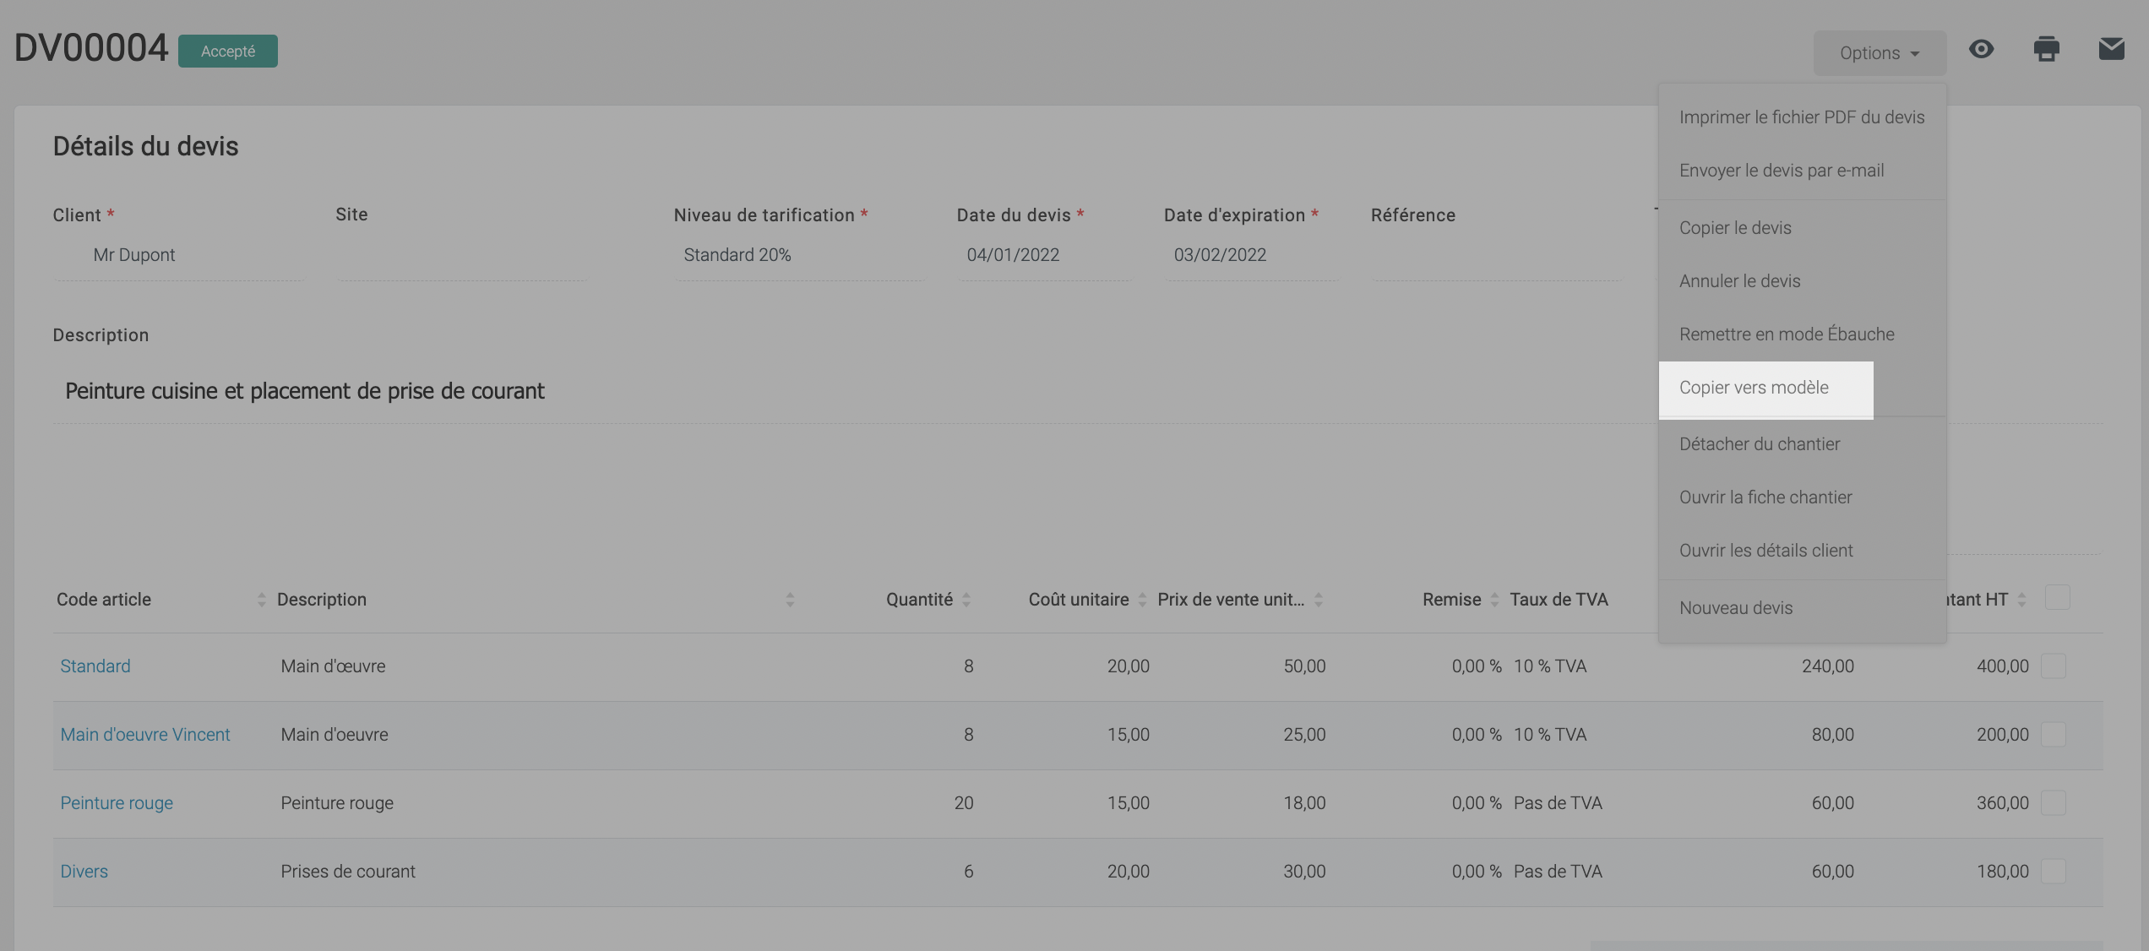Open the Niveau de tarification field
2149x951 pixels.
tap(797, 255)
